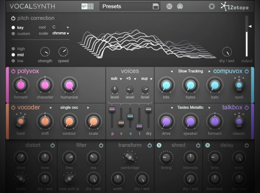Click the MIDI palette icon in header
260x193 pixels.
click(180, 6)
